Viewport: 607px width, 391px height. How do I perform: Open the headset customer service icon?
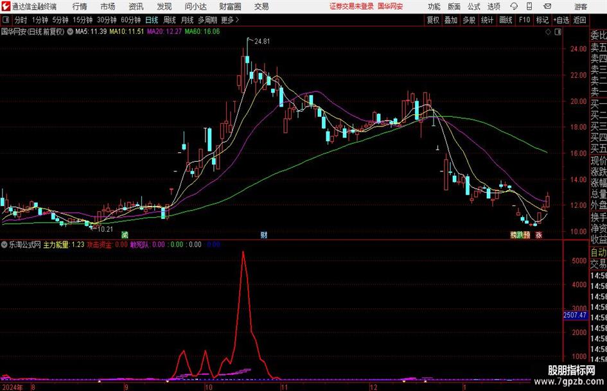pos(514,6)
